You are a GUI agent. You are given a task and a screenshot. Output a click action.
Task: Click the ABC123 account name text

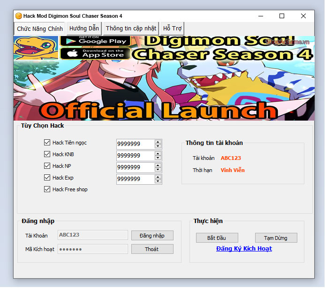(x=231, y=158)
